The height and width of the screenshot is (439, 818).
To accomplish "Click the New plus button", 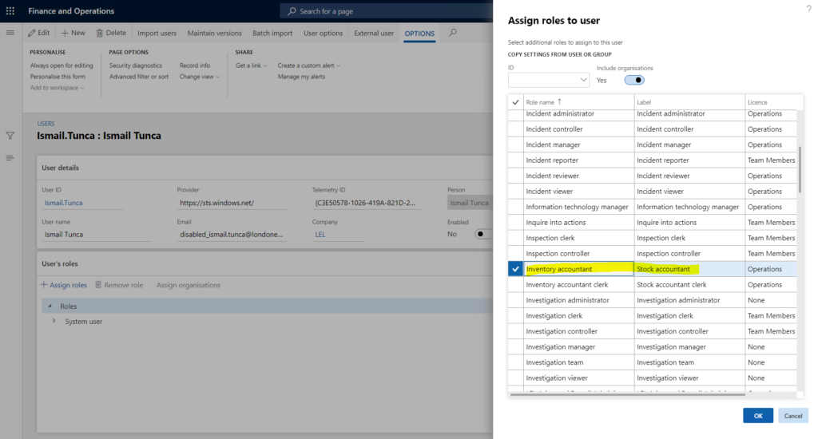I will 73,33.
